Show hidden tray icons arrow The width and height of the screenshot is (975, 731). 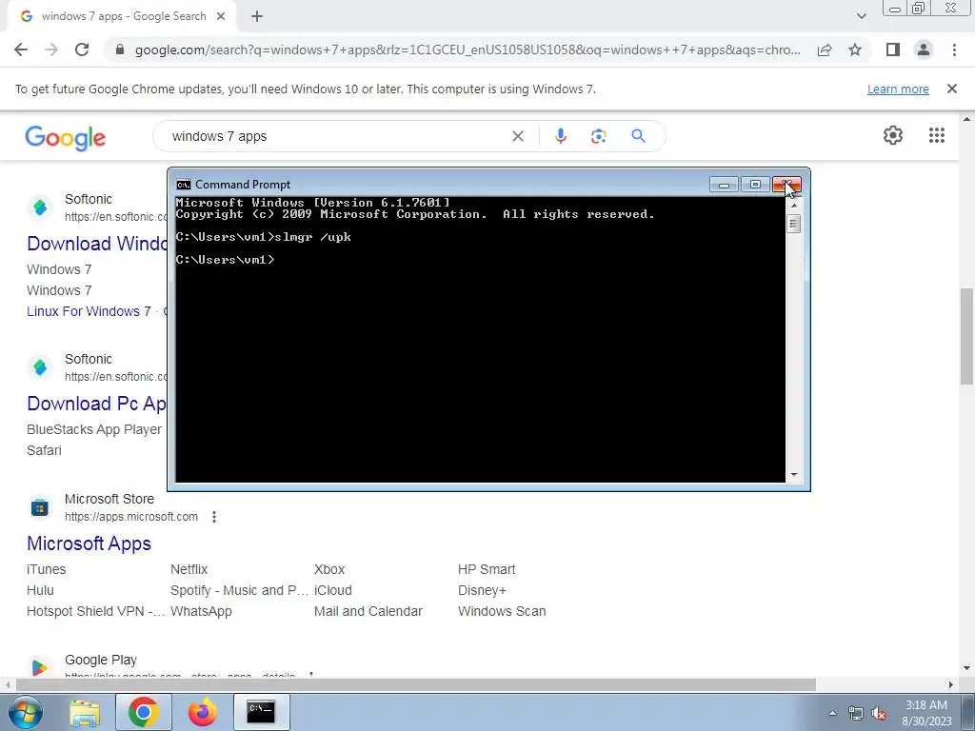[x=832, y=713]
